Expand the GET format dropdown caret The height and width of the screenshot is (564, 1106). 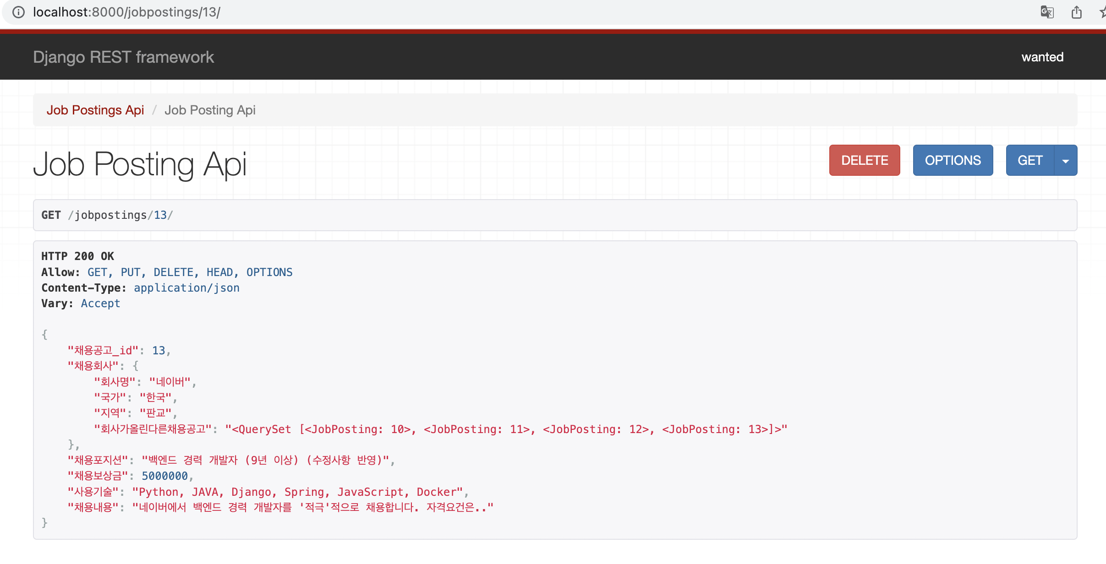[x=1066, y=160]
